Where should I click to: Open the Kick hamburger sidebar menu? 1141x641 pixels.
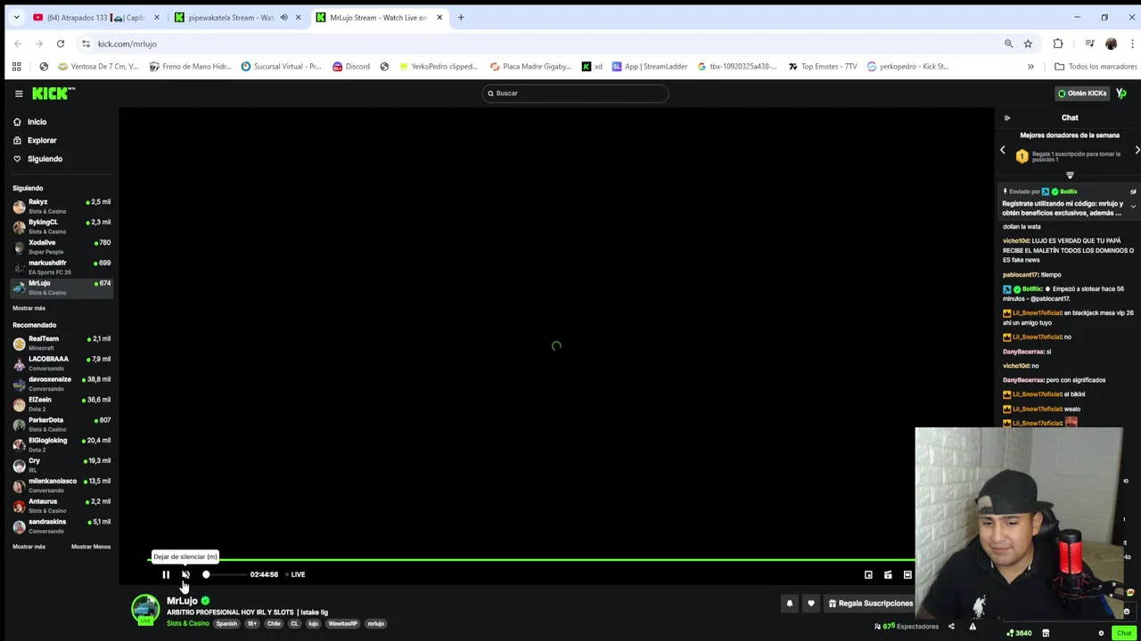[19, 93]
